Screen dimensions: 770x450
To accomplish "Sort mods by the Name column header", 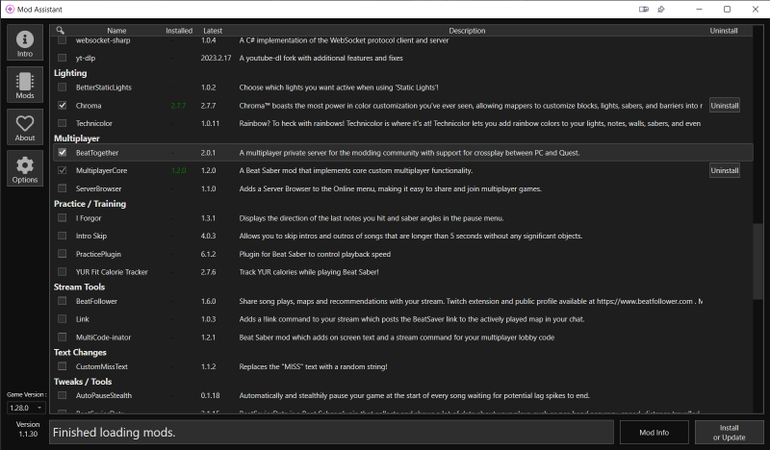I will pos(116,31).
